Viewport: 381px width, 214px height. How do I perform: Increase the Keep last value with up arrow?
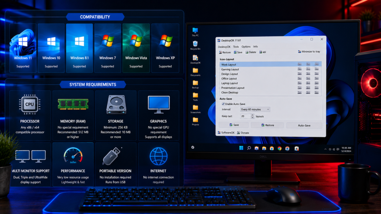[x=253, y=115]
